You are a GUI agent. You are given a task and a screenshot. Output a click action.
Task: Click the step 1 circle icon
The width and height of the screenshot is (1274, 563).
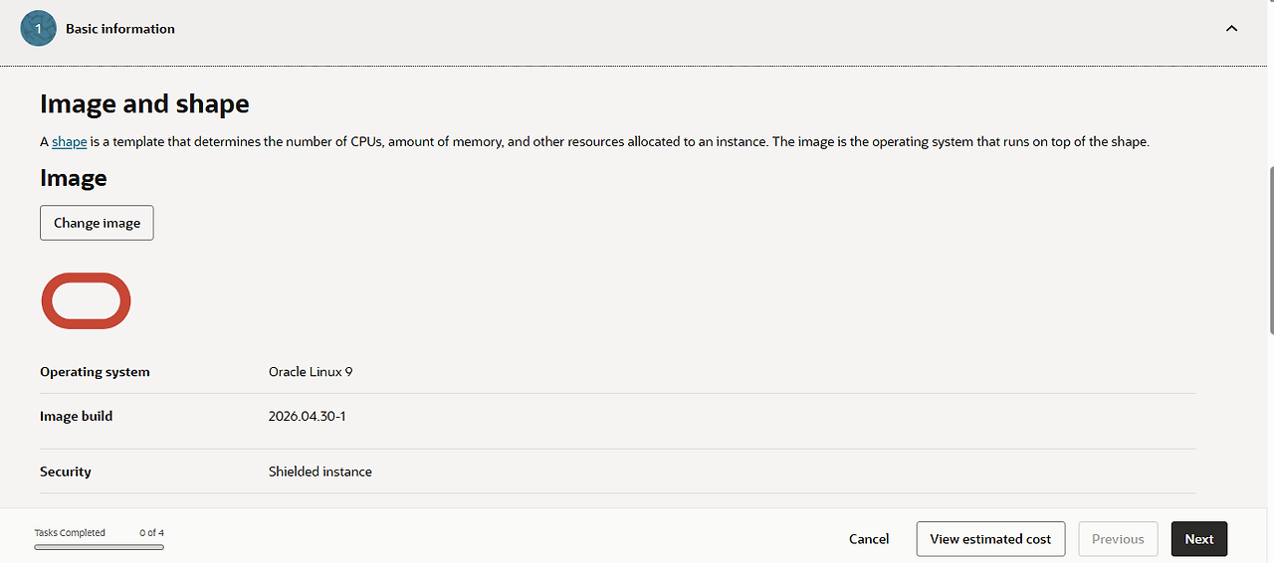coord(38,29)
